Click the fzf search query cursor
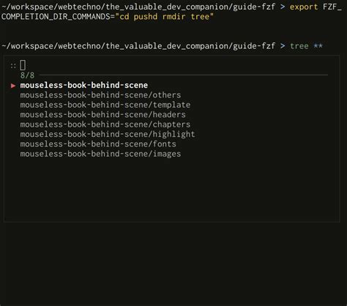Viewport: 347px width, 306px height. 23,65
